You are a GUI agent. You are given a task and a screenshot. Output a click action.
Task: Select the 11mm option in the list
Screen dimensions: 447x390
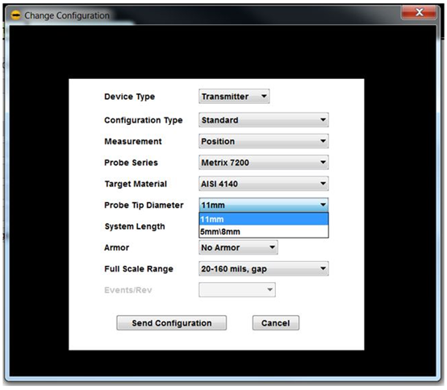264,219
